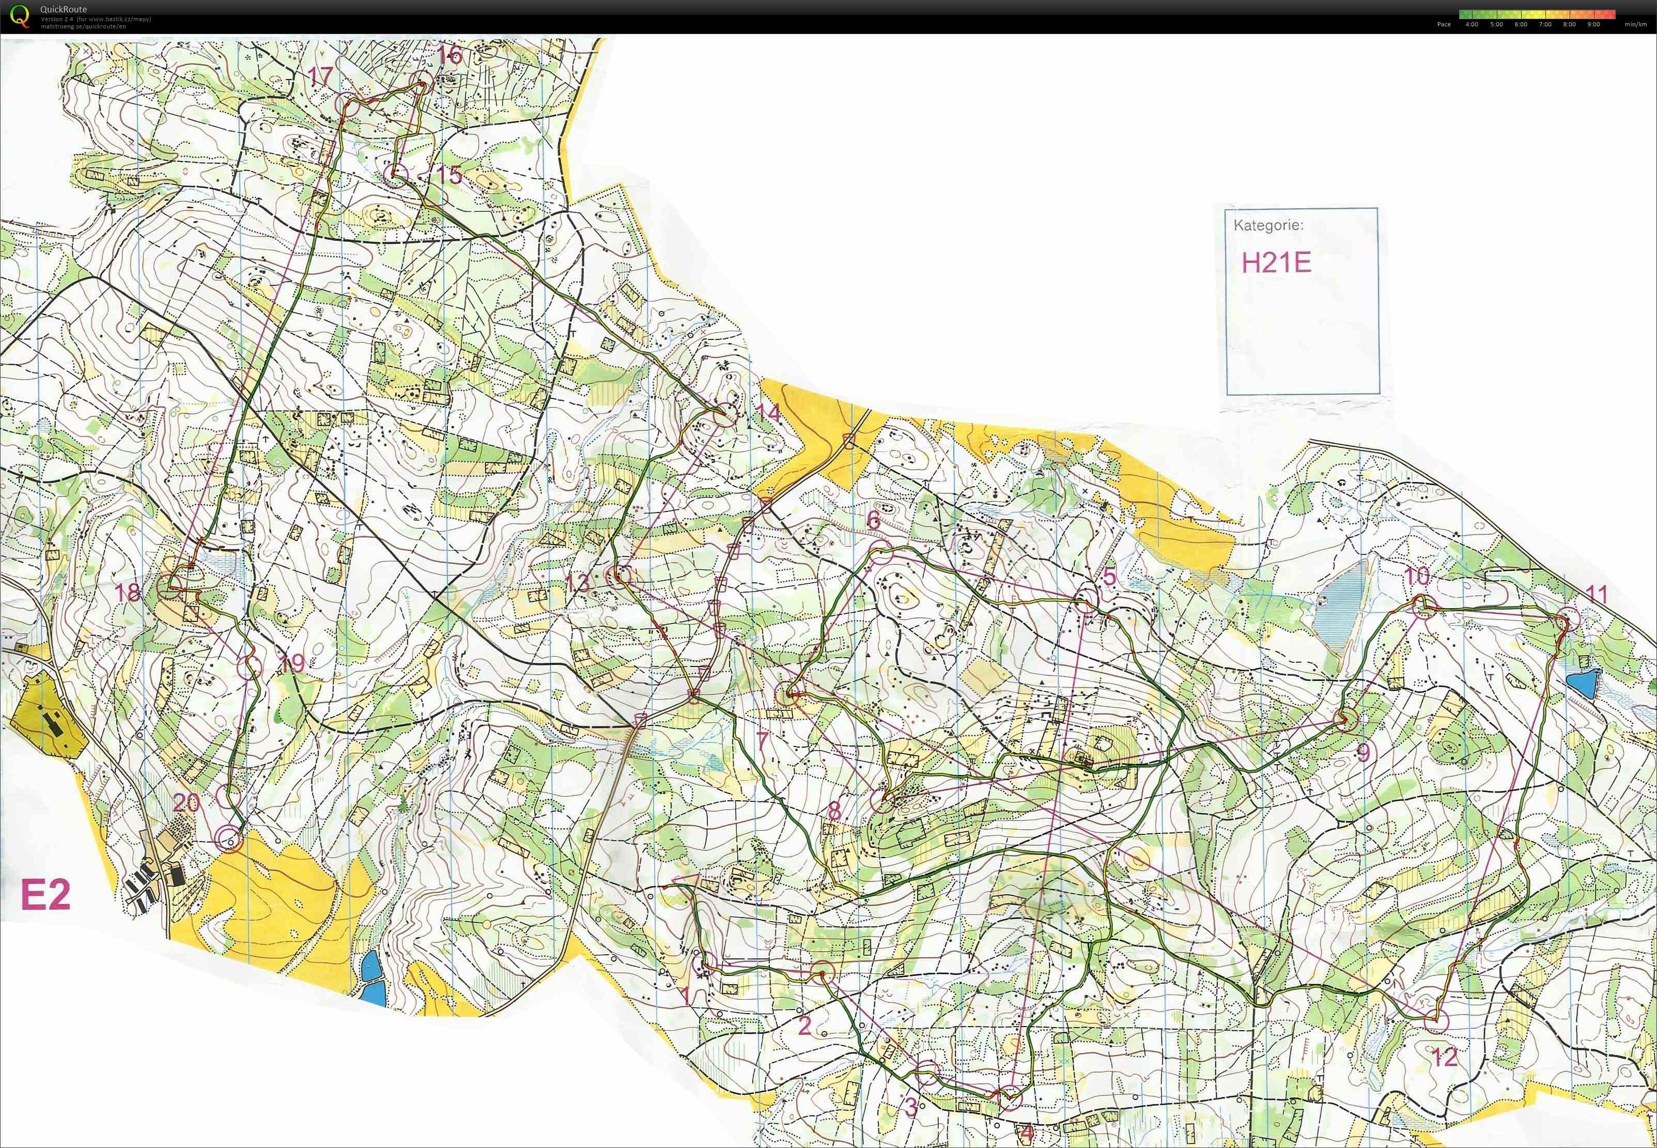Open the matstroeng.se/quickroute/en link

coord(83,26)
